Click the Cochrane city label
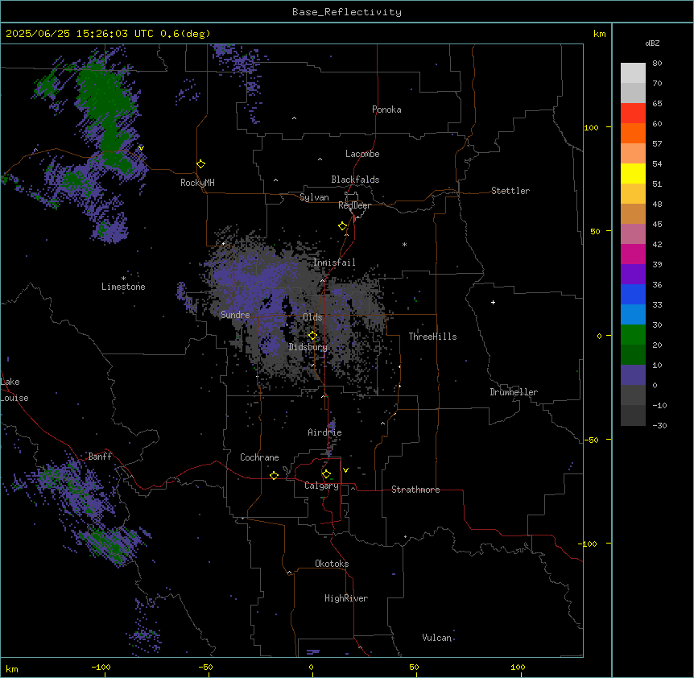Screen dimensions: 694x678 coord(259,457)
